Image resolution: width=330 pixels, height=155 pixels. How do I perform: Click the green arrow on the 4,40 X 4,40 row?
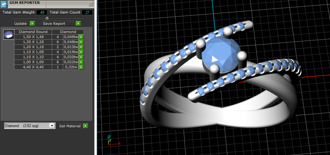pos(81,67)
